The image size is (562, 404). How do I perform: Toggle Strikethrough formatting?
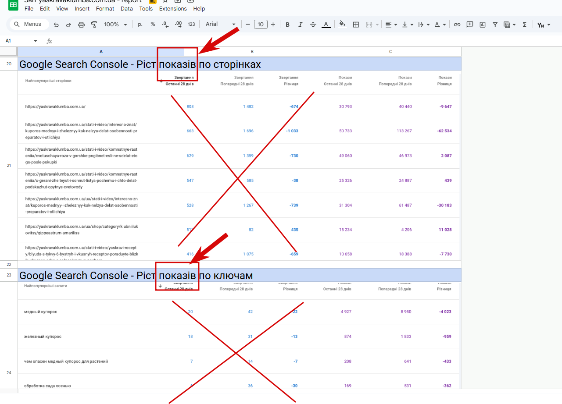(x=313, y=25)
